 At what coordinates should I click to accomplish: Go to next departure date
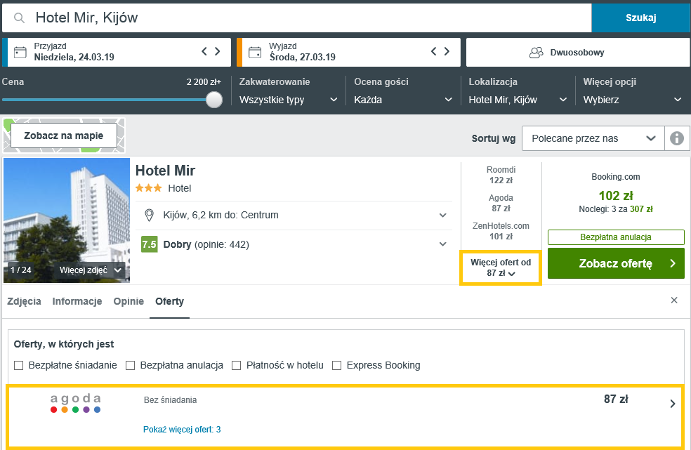click(447, 51)
